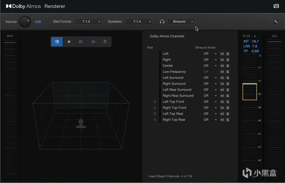Screen dimensions: 285x183
Task: Solo the Left Top Rear channel
Action: [228, 114]
